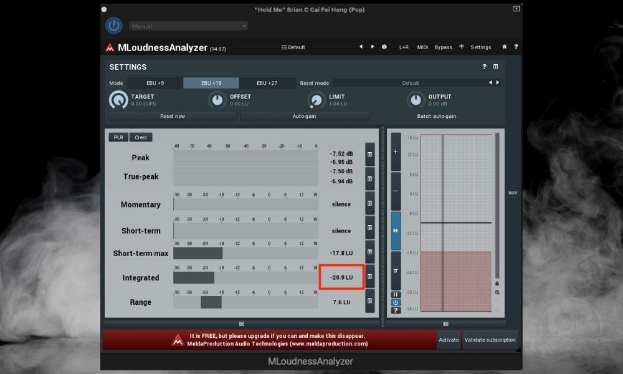Click the Auto-gain button

click(x=305, y=116)
